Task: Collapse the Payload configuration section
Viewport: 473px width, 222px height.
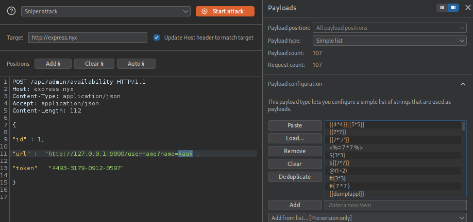Action: click(463, 84)
